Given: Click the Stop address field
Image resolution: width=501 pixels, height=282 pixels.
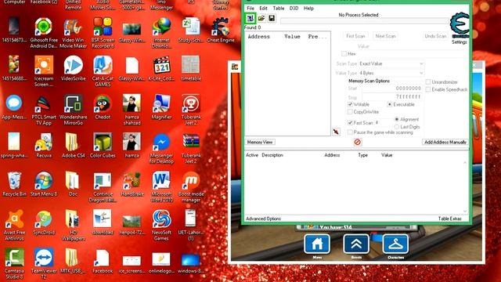Looking at the screenshot, I should click(391, 97).
